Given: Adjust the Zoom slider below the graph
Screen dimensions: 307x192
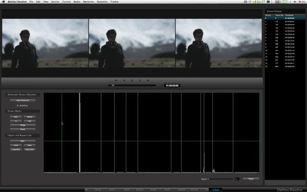Looking at the screenshot, I should pyautogui.click(x=221, y=179).
